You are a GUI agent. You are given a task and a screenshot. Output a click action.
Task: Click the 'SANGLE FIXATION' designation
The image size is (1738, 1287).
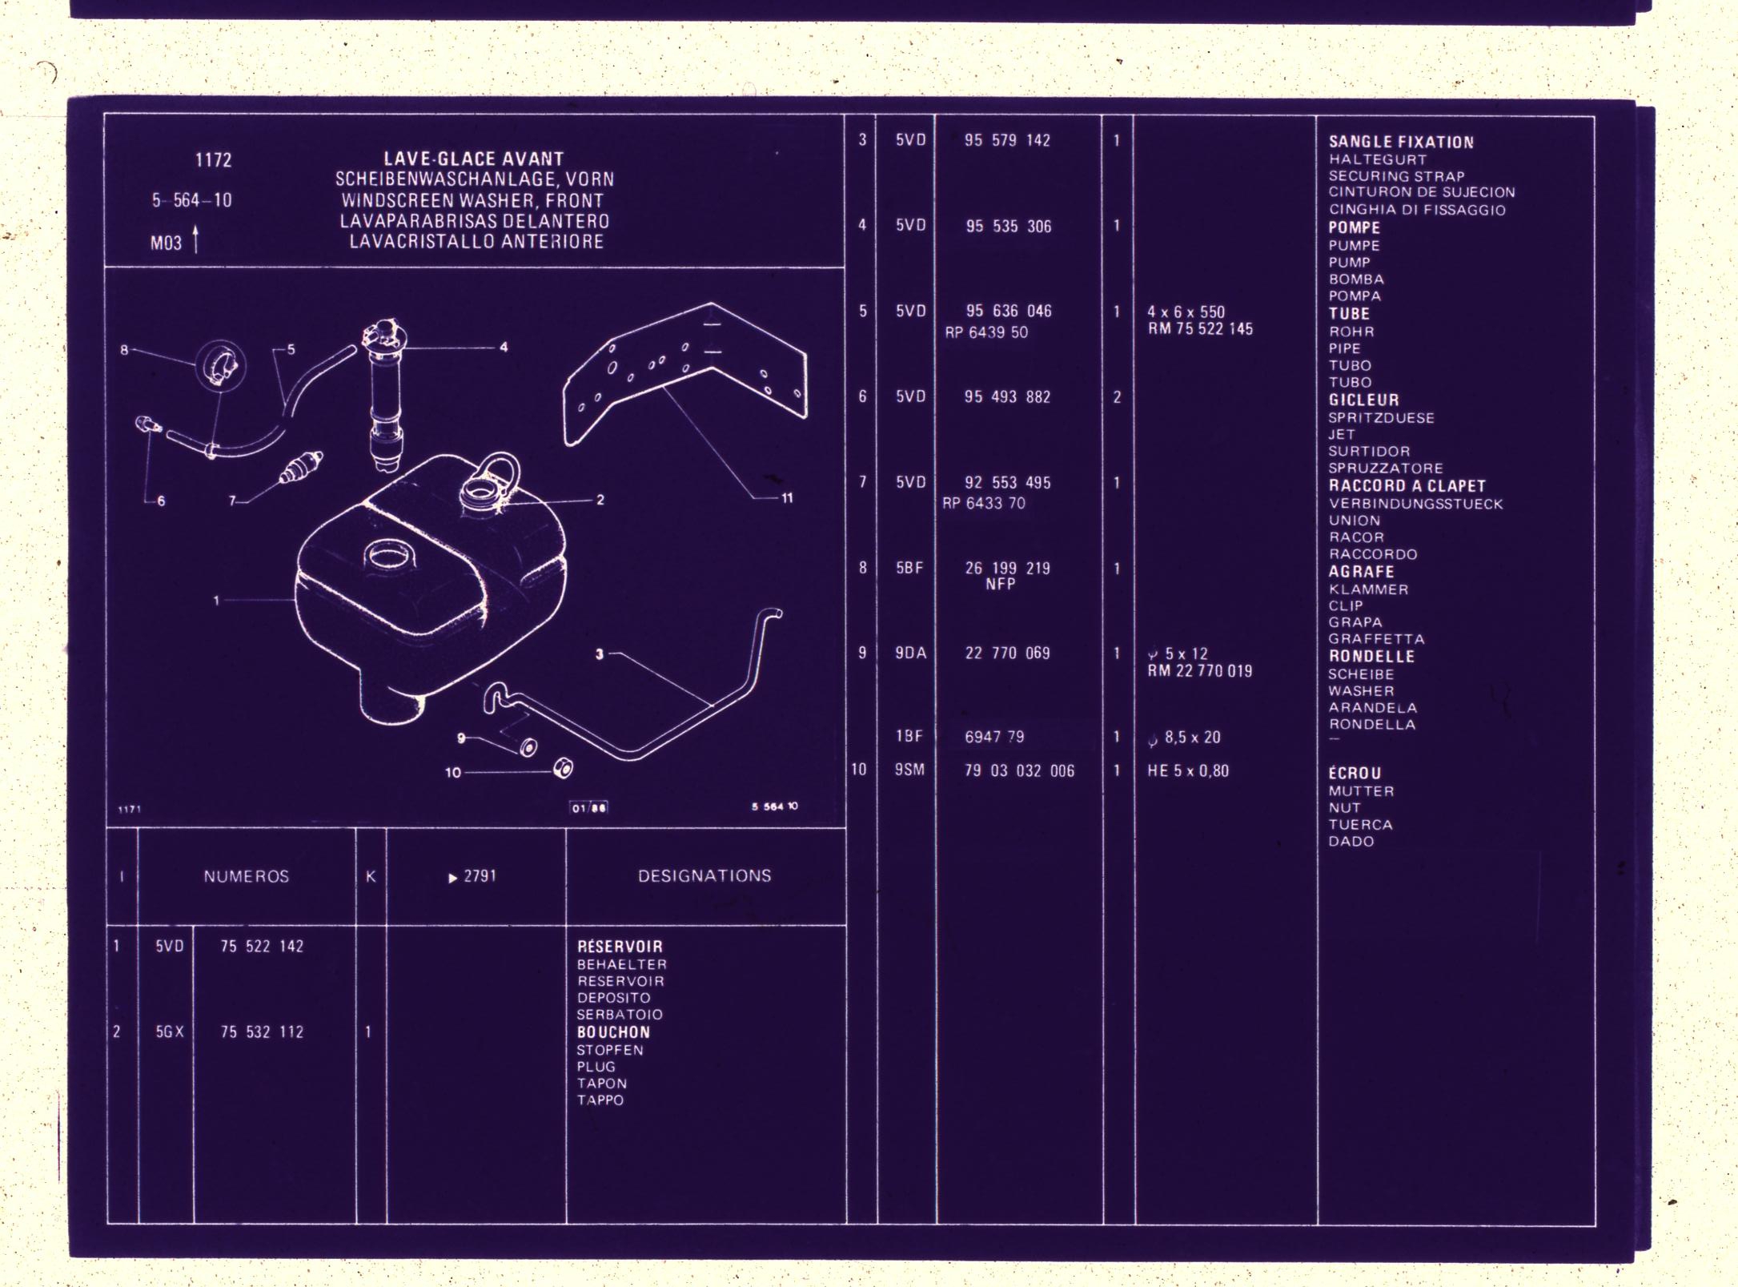pos(1401,142)
